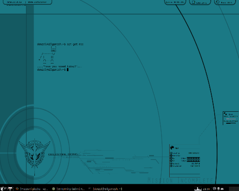The height and width of the screenshot is (191, 239).
Task: Click the clock showing time in bottom panel
Action: pos(206,189)
